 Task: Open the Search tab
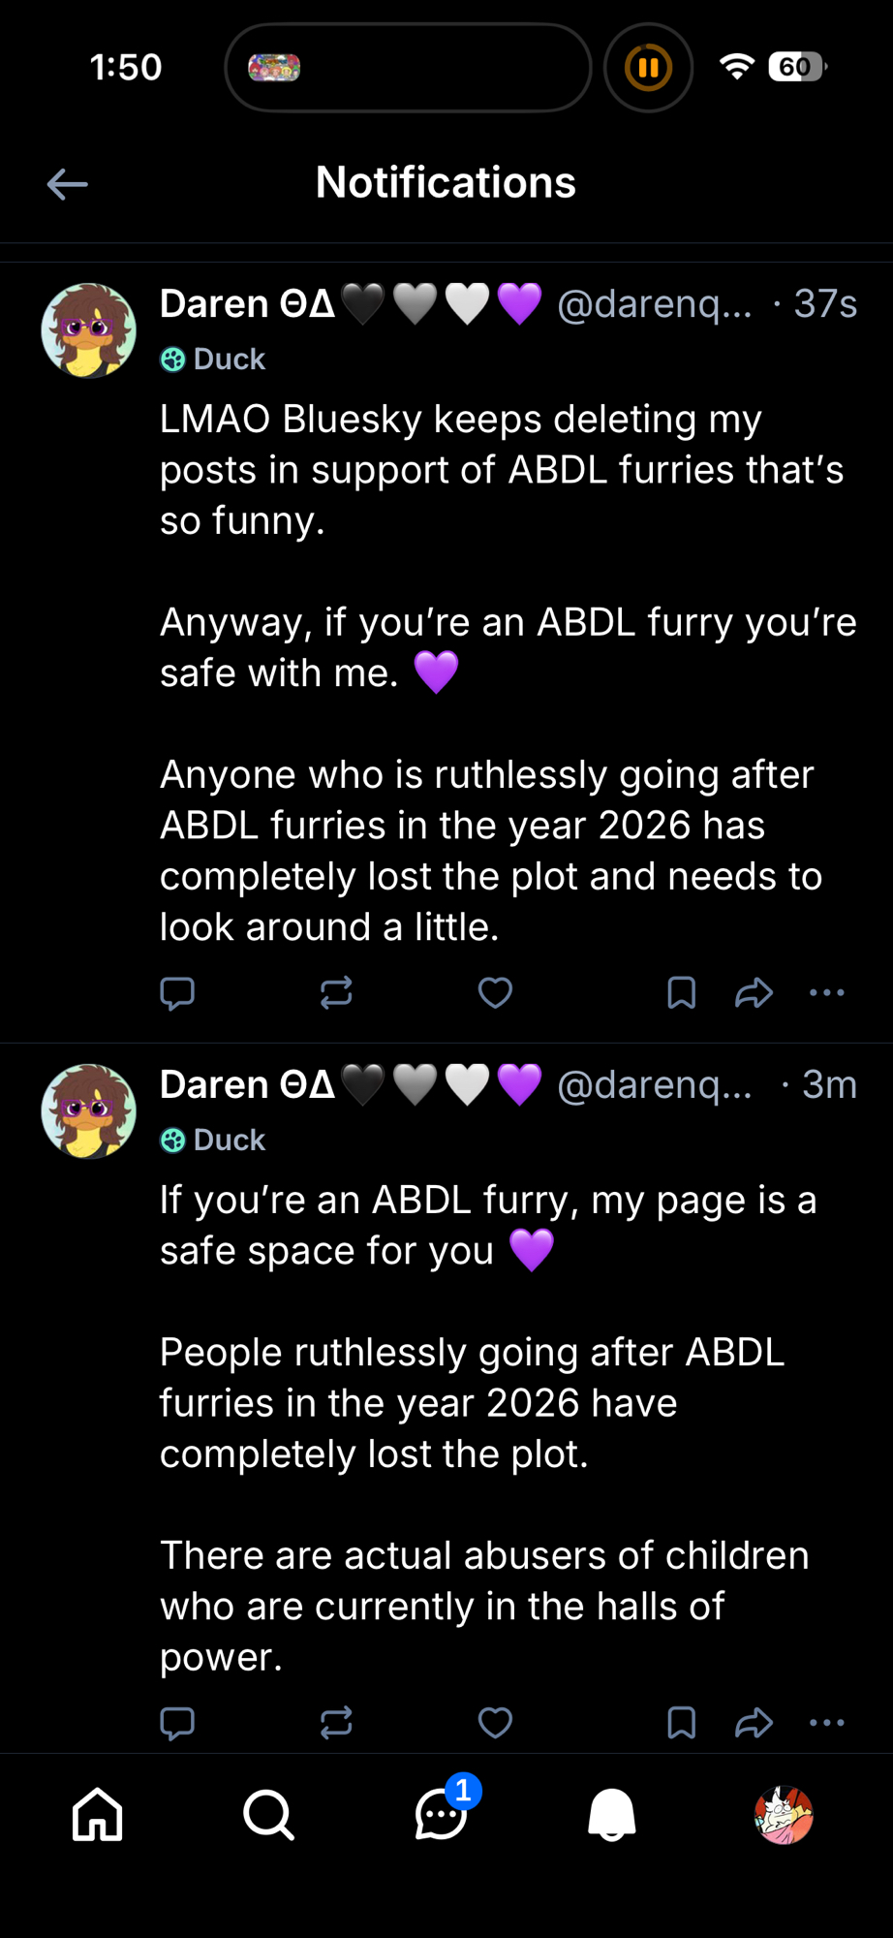tap(268, 1814)
